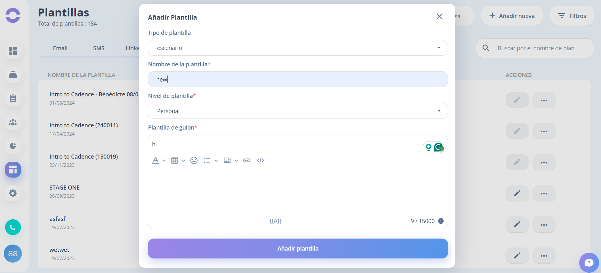
Task: Click the Añadir plantilla button
Action: point(298,248)
